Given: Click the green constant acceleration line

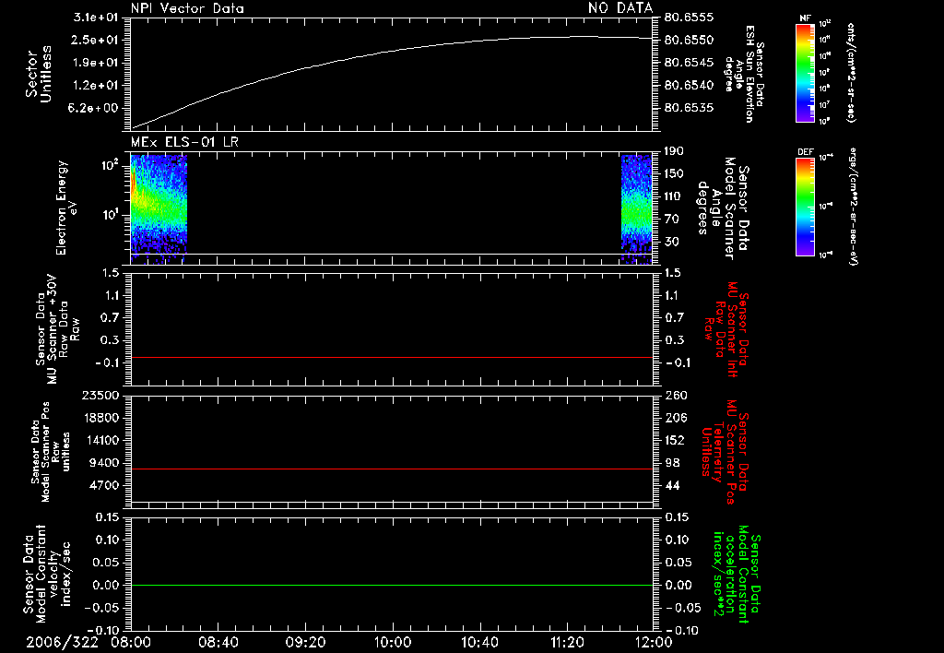Looking at the screenshot, I should [391, 585].
